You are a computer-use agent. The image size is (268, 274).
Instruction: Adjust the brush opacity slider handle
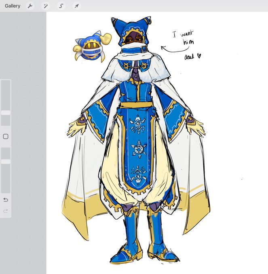coord(6,162)
